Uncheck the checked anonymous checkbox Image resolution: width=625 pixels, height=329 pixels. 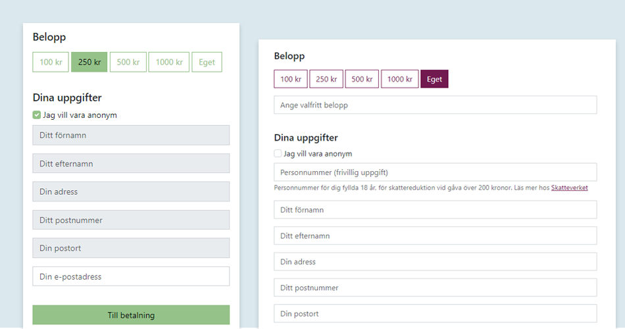tap(37, 115)
